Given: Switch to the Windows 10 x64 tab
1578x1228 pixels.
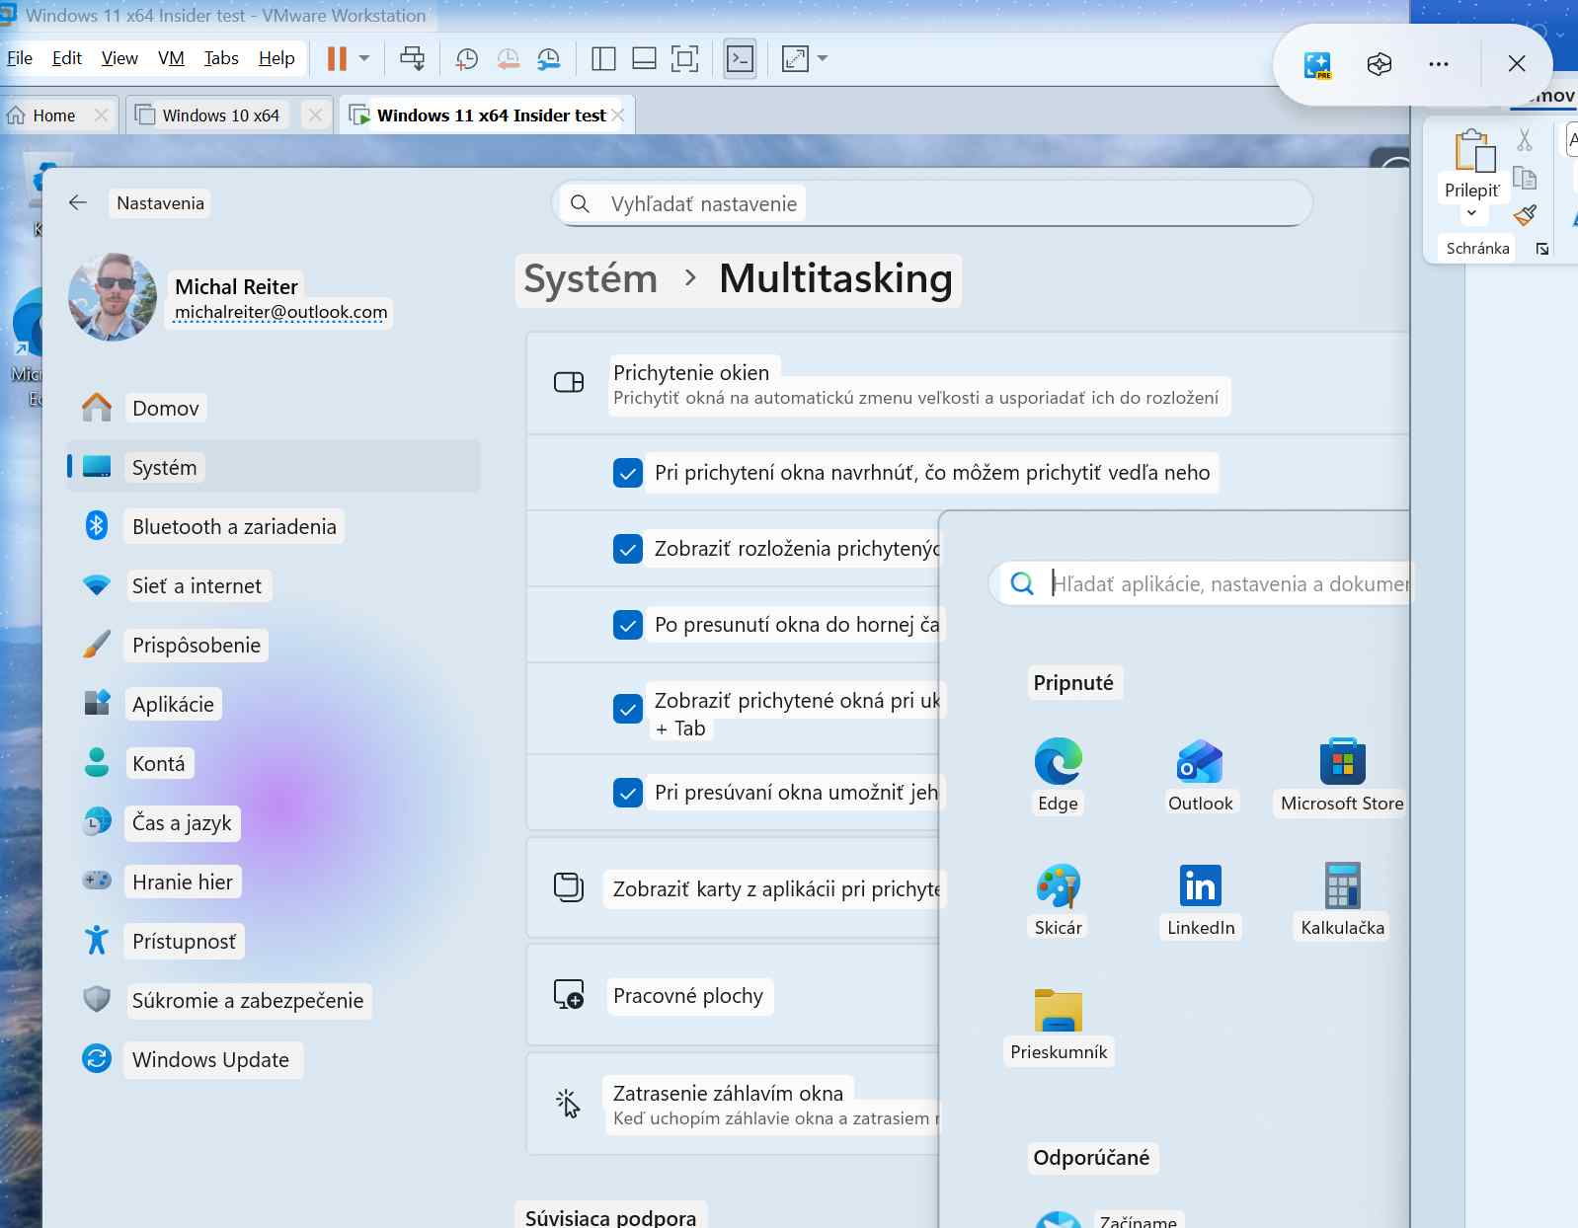Looking at the screenshot, I should pyautogui.click(x=220, y=115).
